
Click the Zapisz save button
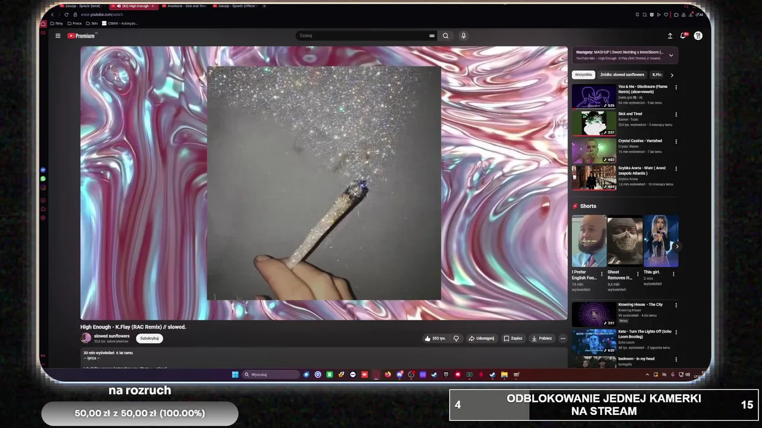coord(513,338)
